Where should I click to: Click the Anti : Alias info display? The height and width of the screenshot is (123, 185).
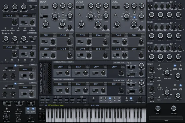[117, 105]
